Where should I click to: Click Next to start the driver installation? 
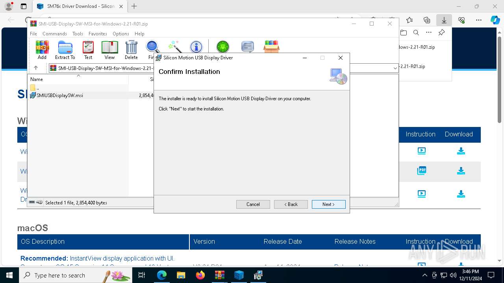point(328,204)
